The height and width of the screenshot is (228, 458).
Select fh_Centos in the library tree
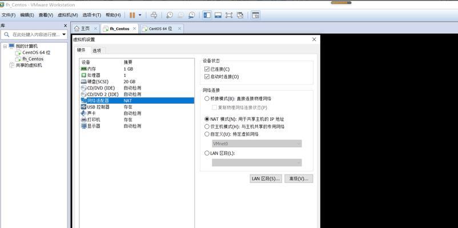click(33, 59)
